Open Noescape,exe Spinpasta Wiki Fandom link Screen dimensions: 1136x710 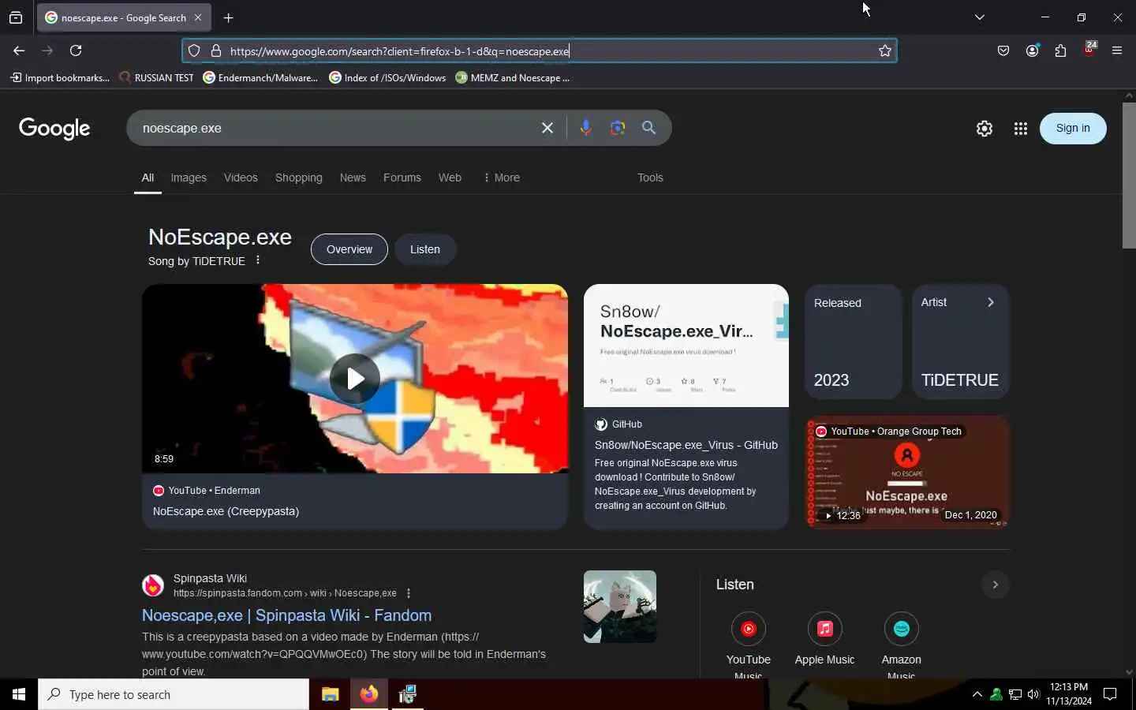coord(286,615)
